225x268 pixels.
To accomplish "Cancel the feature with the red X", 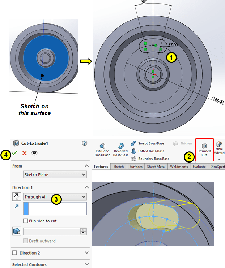I will tap(24, 153).
